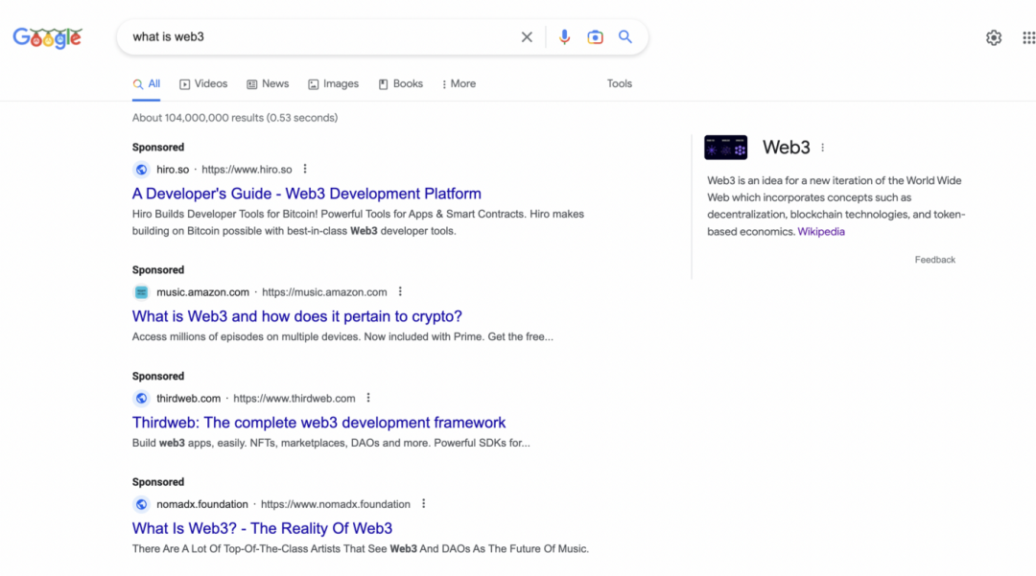Open three-dot menu next to hiro.so URL
Screen dimensions: 1036x576
(x=305, y=170)
